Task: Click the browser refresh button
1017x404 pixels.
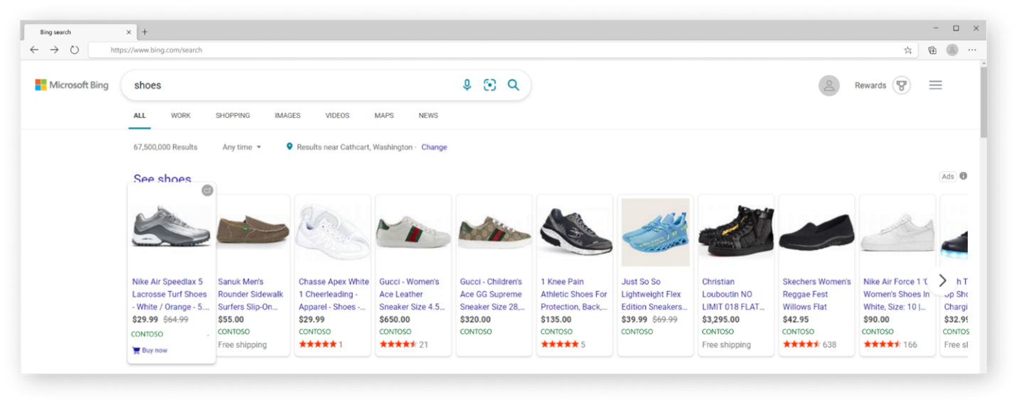Action: pos(74,50)
